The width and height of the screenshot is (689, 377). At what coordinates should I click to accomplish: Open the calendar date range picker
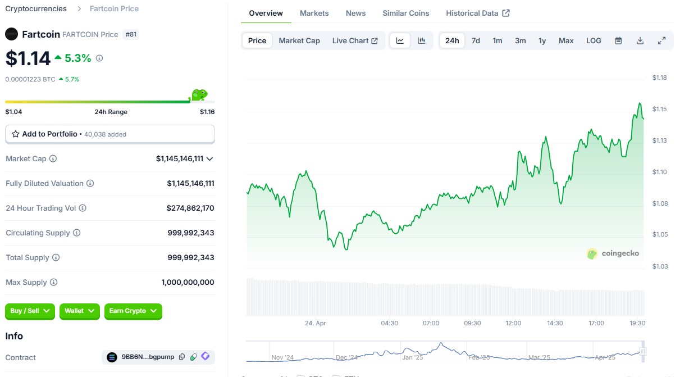tap(618, 40)
